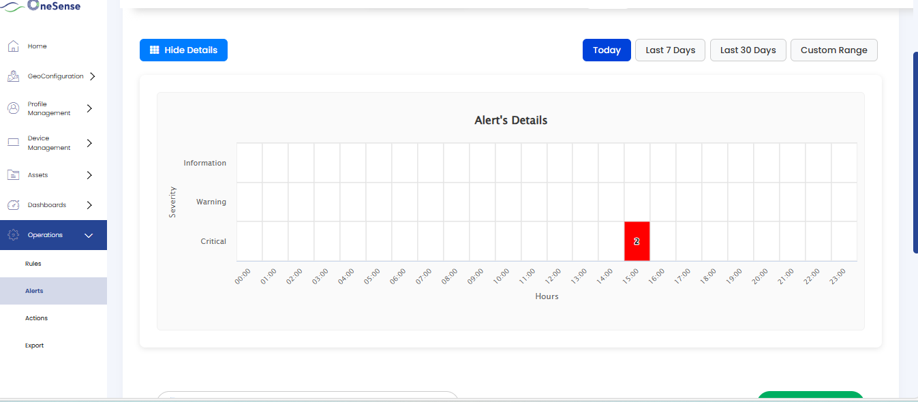Click the Hours axis title
The height and width of the screenshot is (402, 918).
pyautogui.click(x=547, y=296)
